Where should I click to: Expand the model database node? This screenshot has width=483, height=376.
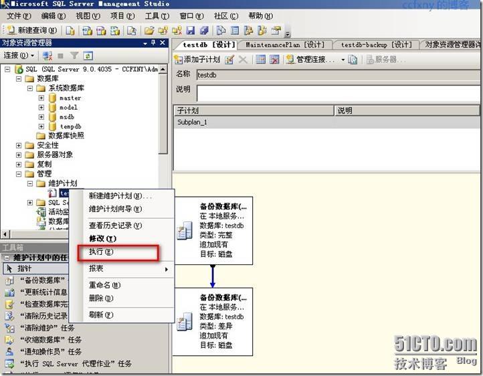click(41, 108)
